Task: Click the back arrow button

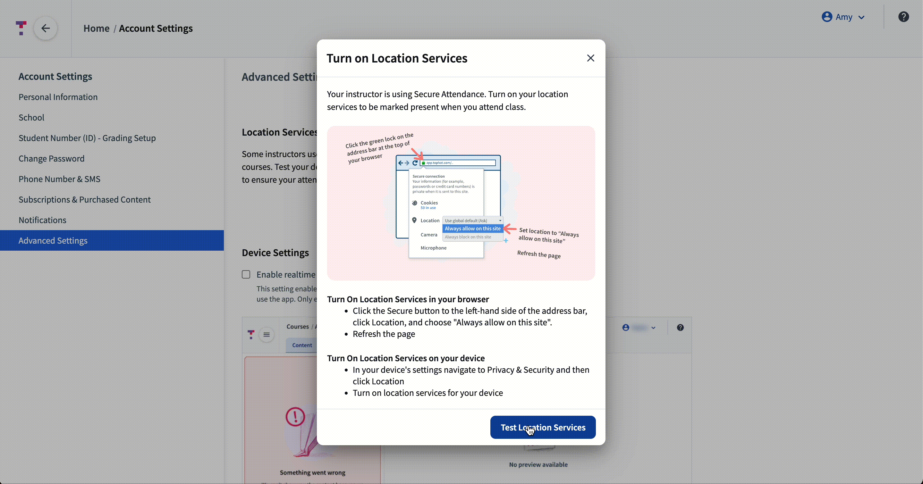Action: 46,28
